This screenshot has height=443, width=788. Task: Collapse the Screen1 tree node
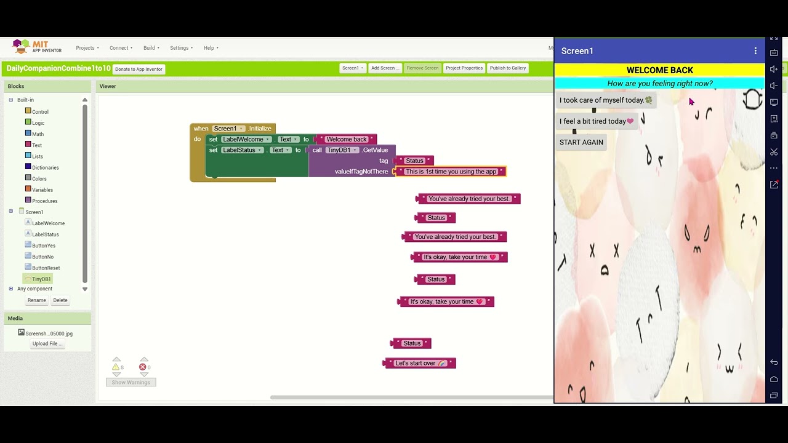point(10,212)
